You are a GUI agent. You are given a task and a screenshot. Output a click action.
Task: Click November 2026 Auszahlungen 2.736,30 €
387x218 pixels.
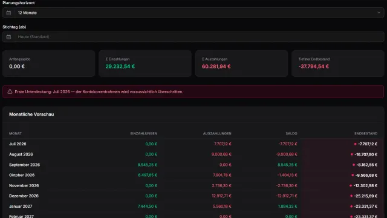(222, 185)
